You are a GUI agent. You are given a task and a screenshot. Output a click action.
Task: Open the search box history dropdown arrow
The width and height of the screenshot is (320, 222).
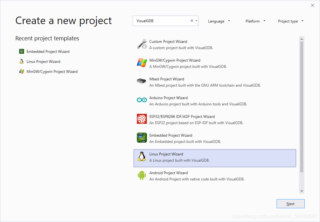[197, 21]
